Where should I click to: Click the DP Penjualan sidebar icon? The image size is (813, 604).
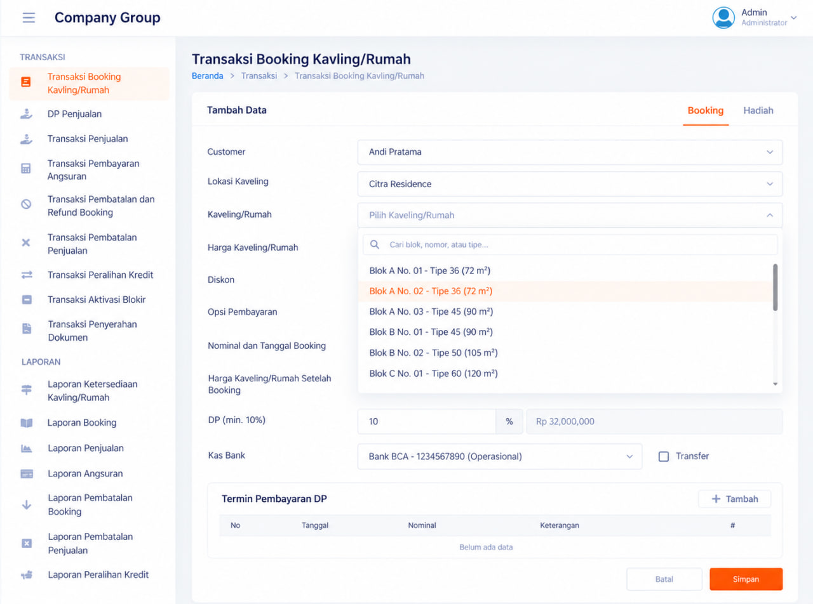coord(26,114)
